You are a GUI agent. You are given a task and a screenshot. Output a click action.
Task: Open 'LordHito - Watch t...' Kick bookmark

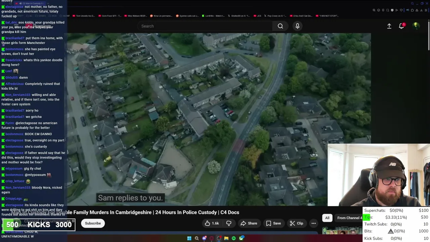click(x=213, y=16)
